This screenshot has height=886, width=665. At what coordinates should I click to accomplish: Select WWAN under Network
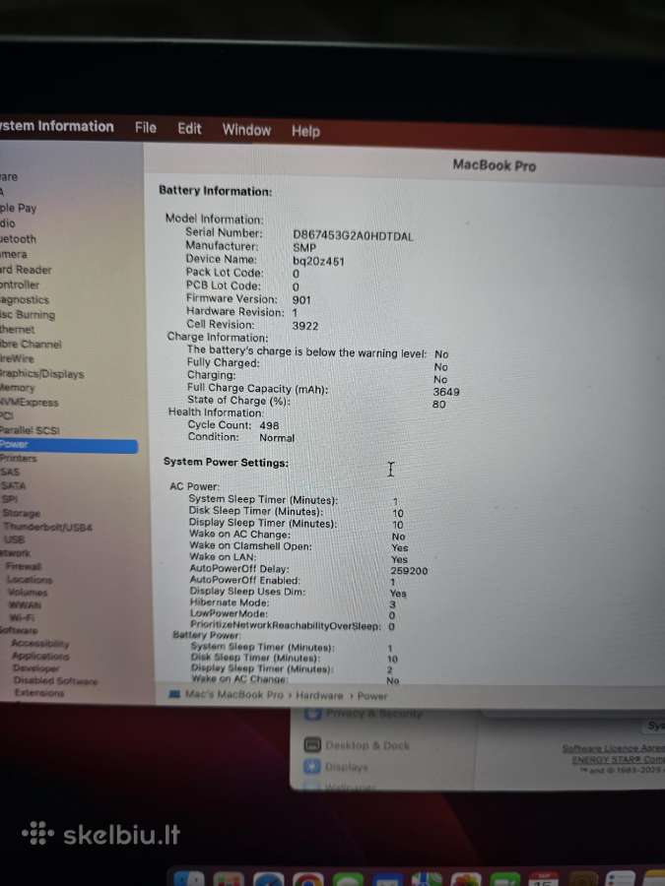tap(25, 605)
